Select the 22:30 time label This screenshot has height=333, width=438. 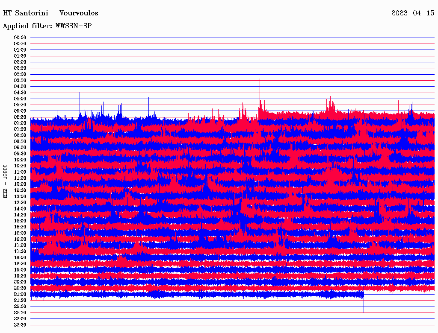(20, 313)
